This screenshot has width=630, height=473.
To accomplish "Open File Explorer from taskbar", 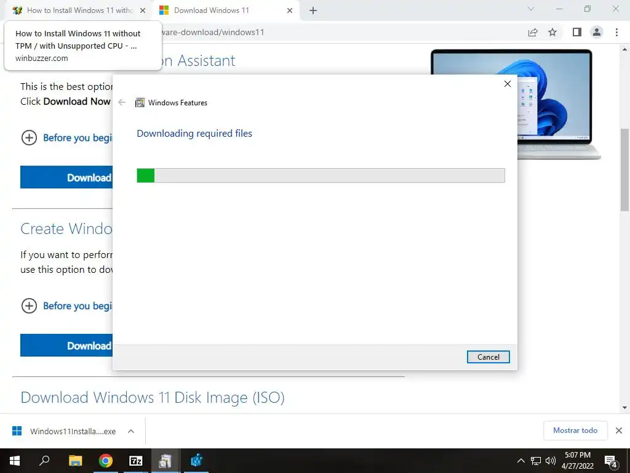I will click(75, 461).
